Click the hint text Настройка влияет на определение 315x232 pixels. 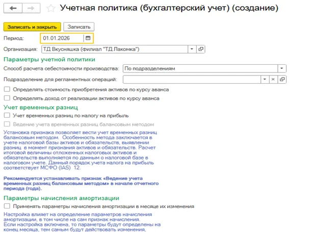click(82, 222)
